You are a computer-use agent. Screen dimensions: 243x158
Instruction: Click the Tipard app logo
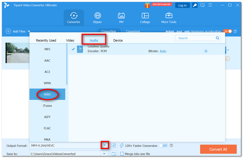tap(7, 5)
